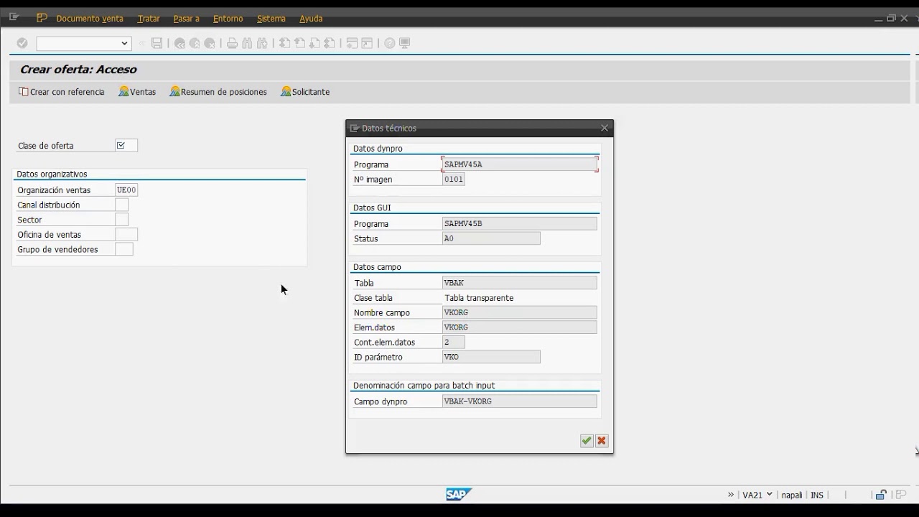Viewport: 919px width, 517px height.
Task: Click the Help question mark icon
Action: point(389,43)
